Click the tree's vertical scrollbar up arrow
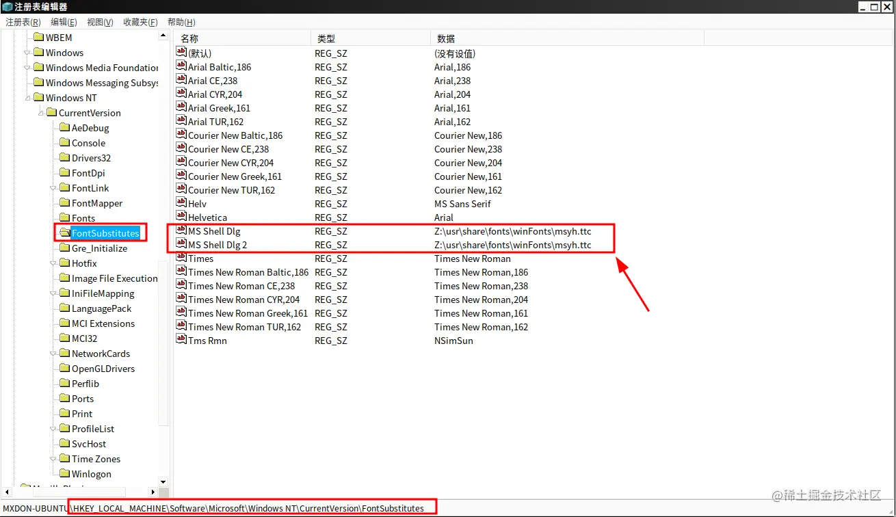This screenshot has width=896, height=517. point(163,36)
